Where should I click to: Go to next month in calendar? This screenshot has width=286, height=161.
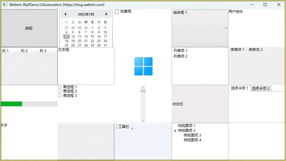106,14
